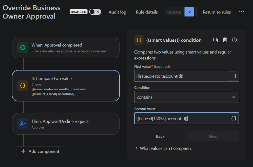Insert smart value in First value field
Viewport: 253px width, 167px height.
coord(233,76)
